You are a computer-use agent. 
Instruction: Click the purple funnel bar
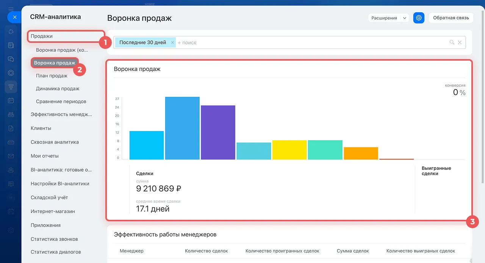(x=218, y=132)
